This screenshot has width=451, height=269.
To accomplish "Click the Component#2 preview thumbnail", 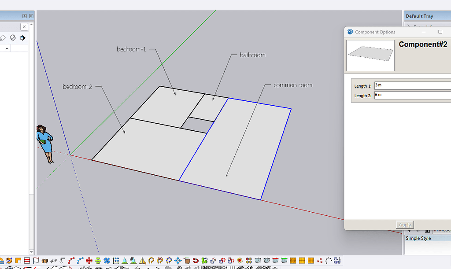I will [x=370, y=55].
